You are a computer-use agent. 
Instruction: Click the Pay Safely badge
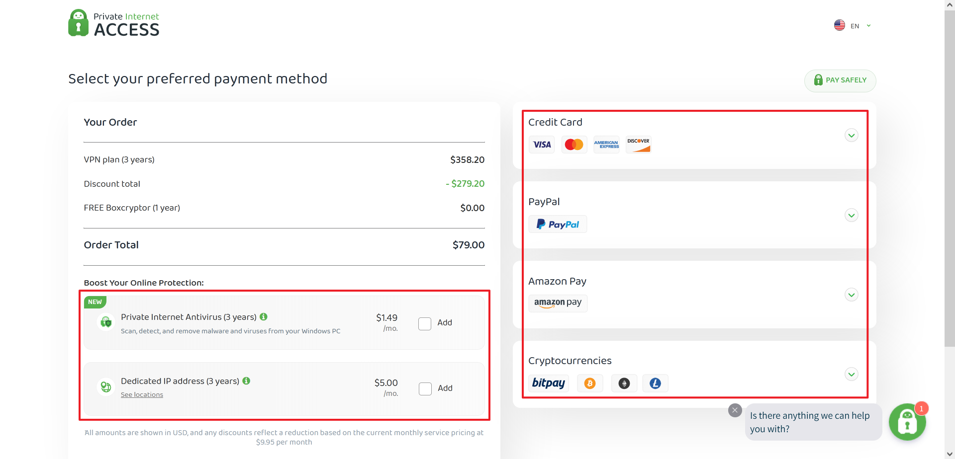840,80
